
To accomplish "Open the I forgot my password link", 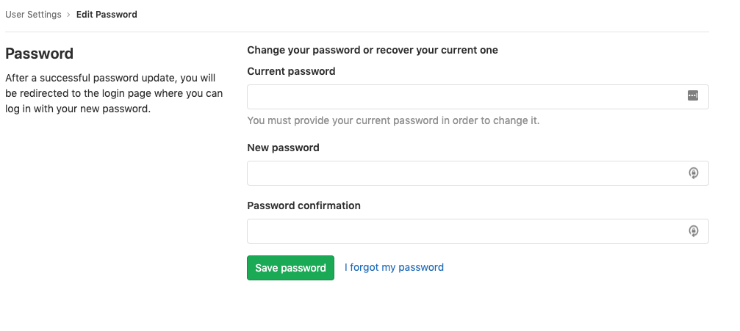I will [394, 268].
